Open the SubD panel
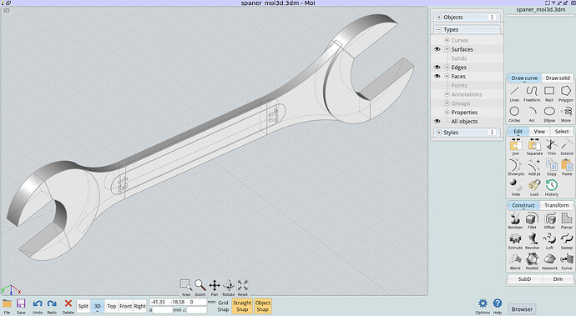The image size is (576, 316). tap(524, 279)
